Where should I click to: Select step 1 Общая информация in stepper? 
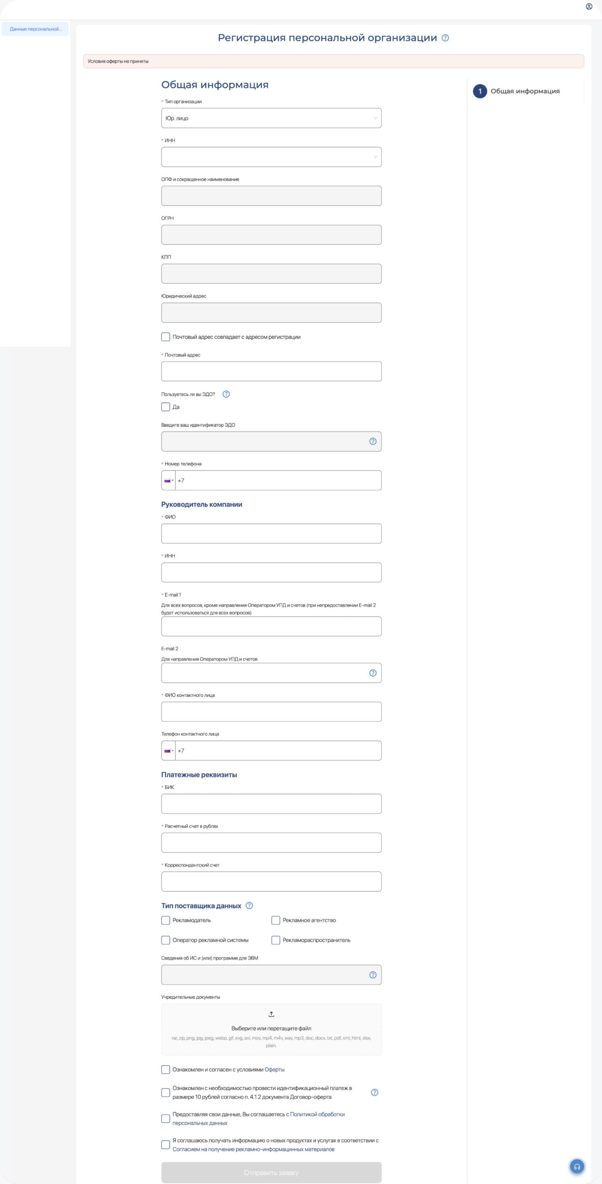point(516,91)
